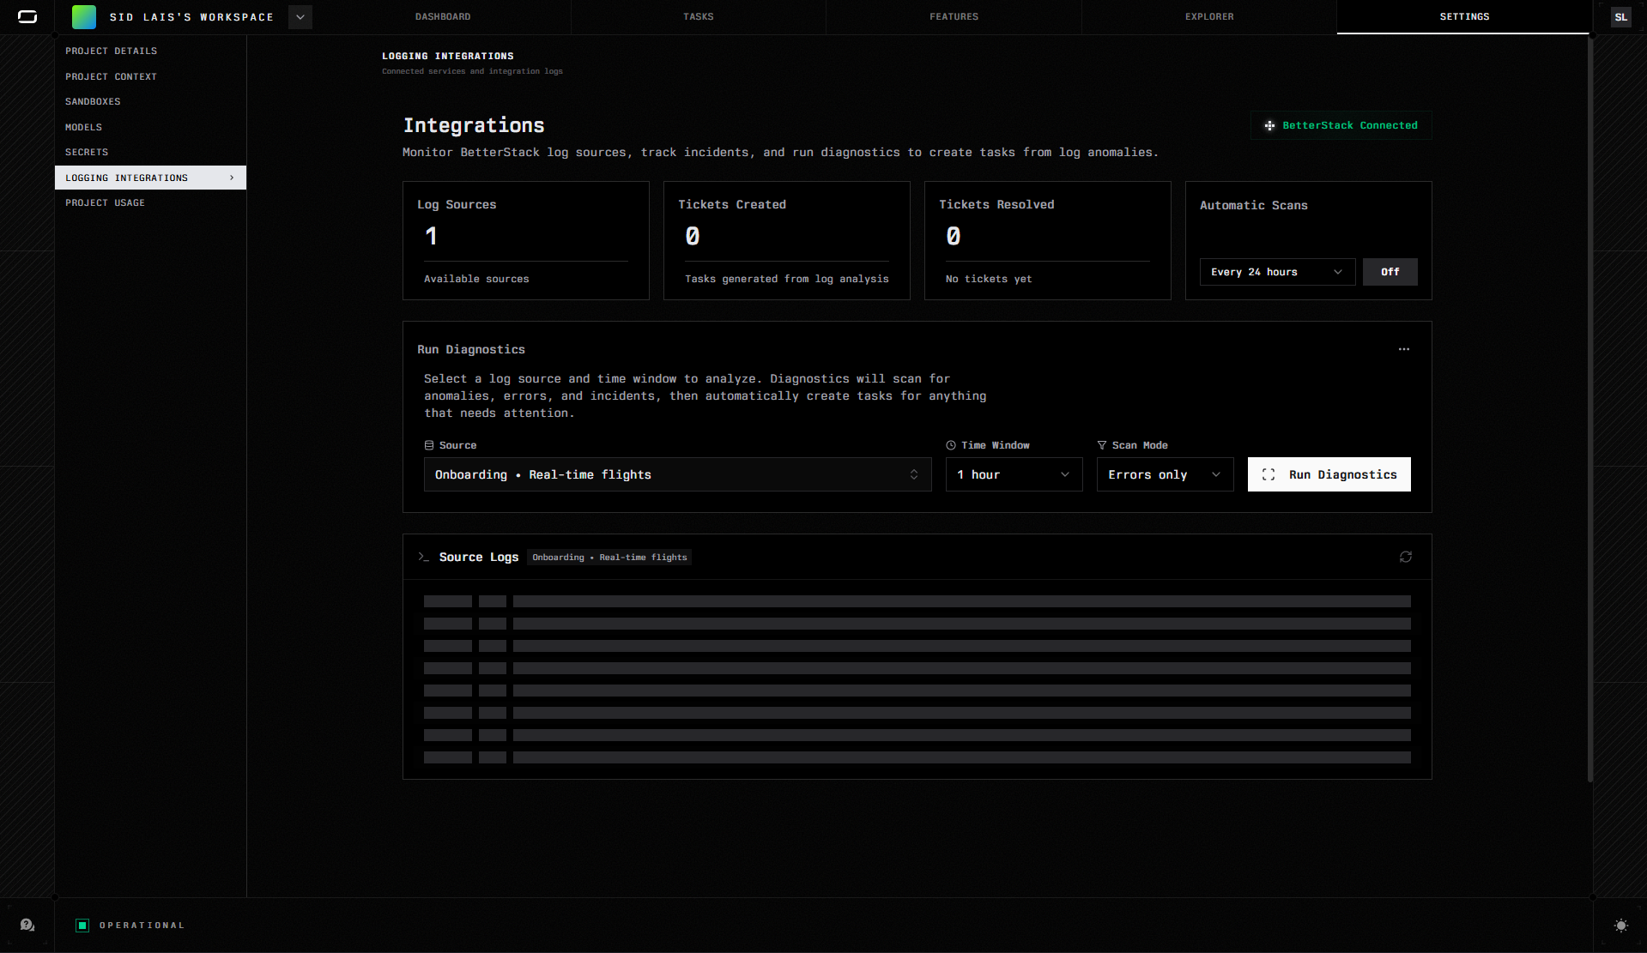Click the Operational status text
The width and height of the screenshot is (1647, 953).
click(142, 926)
